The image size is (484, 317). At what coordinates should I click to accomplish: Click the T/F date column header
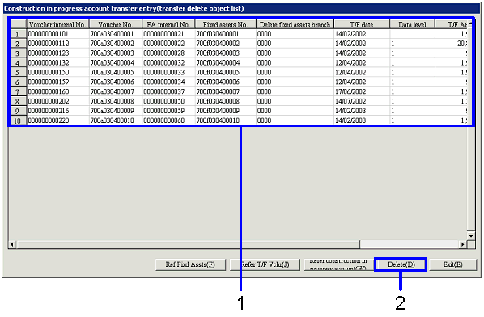coord(362,24)
